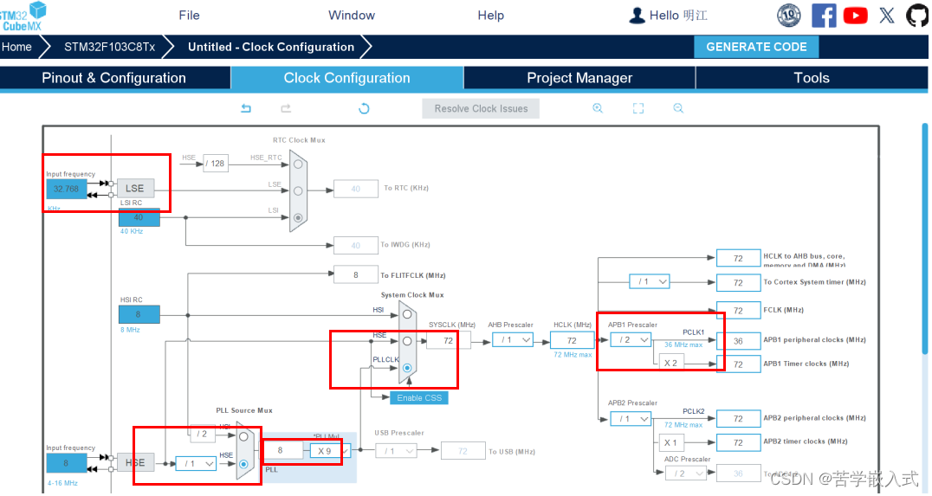Image resolution: width=932 pixels, height=496 pixels.
Task: Click FCLK (MHz) 72 value
Action: click(738, 311)
